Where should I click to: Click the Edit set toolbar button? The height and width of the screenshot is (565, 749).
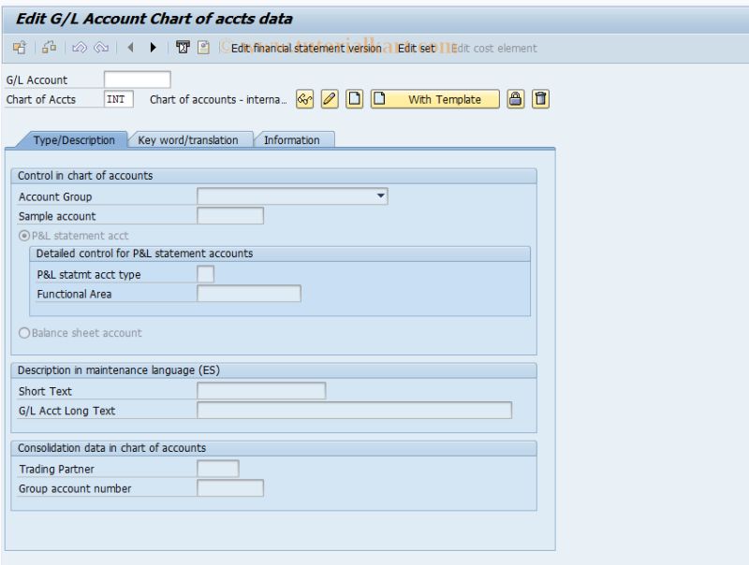[x=416, y=49]
